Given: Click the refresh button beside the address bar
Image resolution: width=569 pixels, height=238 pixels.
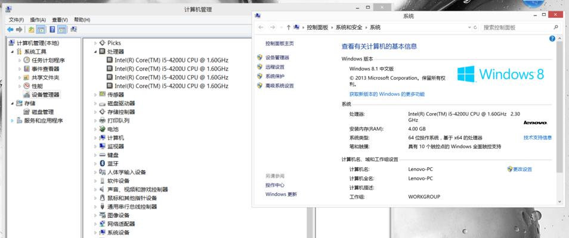Looking at the screenshot, I should click(474, 27).
